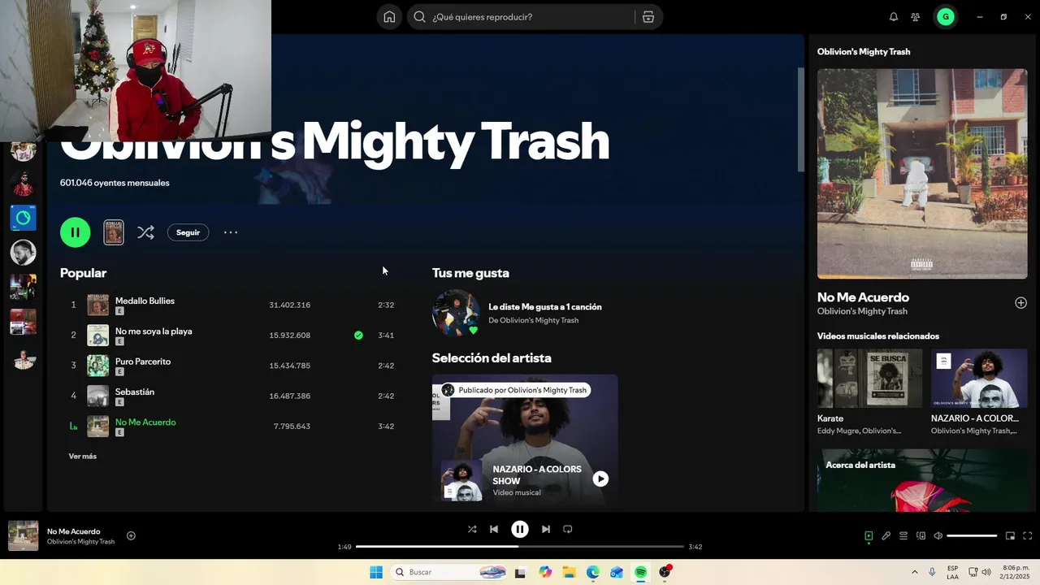Open ESP LAA language switcher
This screenshot has width=1040, height=585.
point(952,572)
